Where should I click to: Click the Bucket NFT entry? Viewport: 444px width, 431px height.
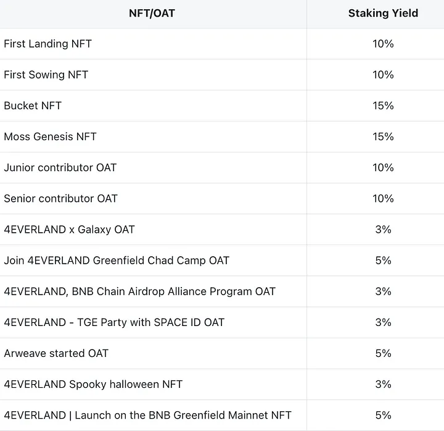tap(33, 106)
